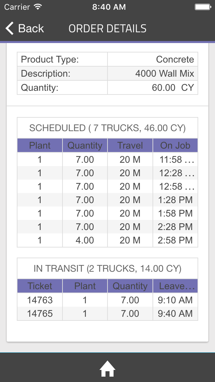
Task: Collapse the SCHEDULED trucks section header
Action: 107,128
